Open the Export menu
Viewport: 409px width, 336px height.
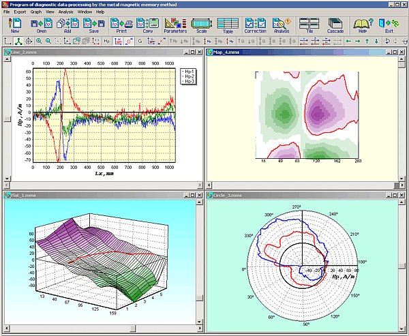(x=19, y=12)
